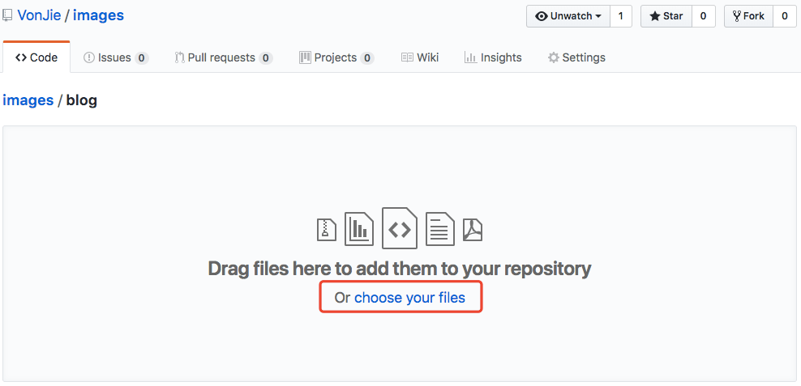View stargazers count beside Star
This screenshot has width=801, height=386.
(704, 16)
